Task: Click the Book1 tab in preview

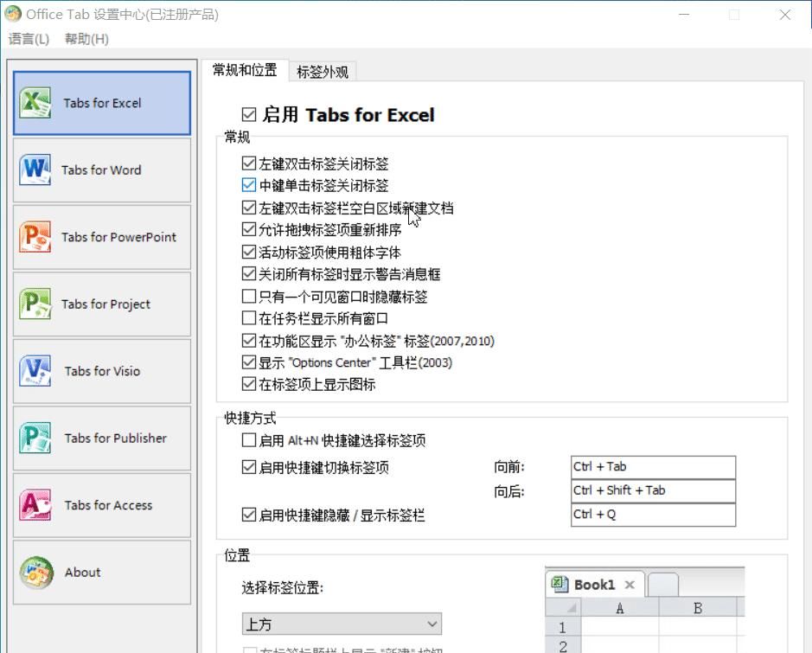Action: 596,585
